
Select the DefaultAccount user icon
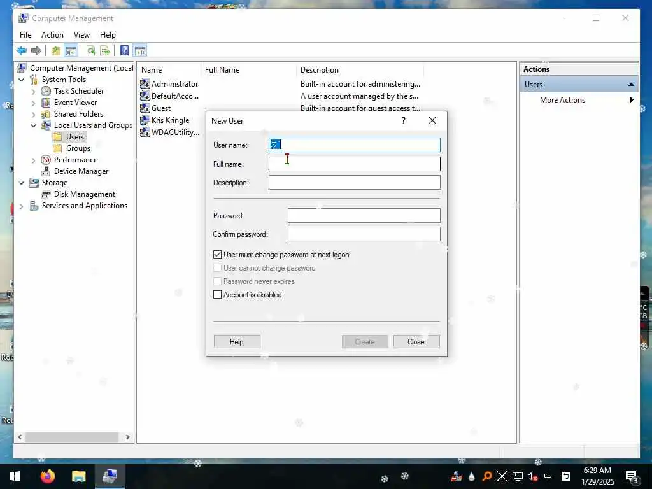click(x=145, y=96)
